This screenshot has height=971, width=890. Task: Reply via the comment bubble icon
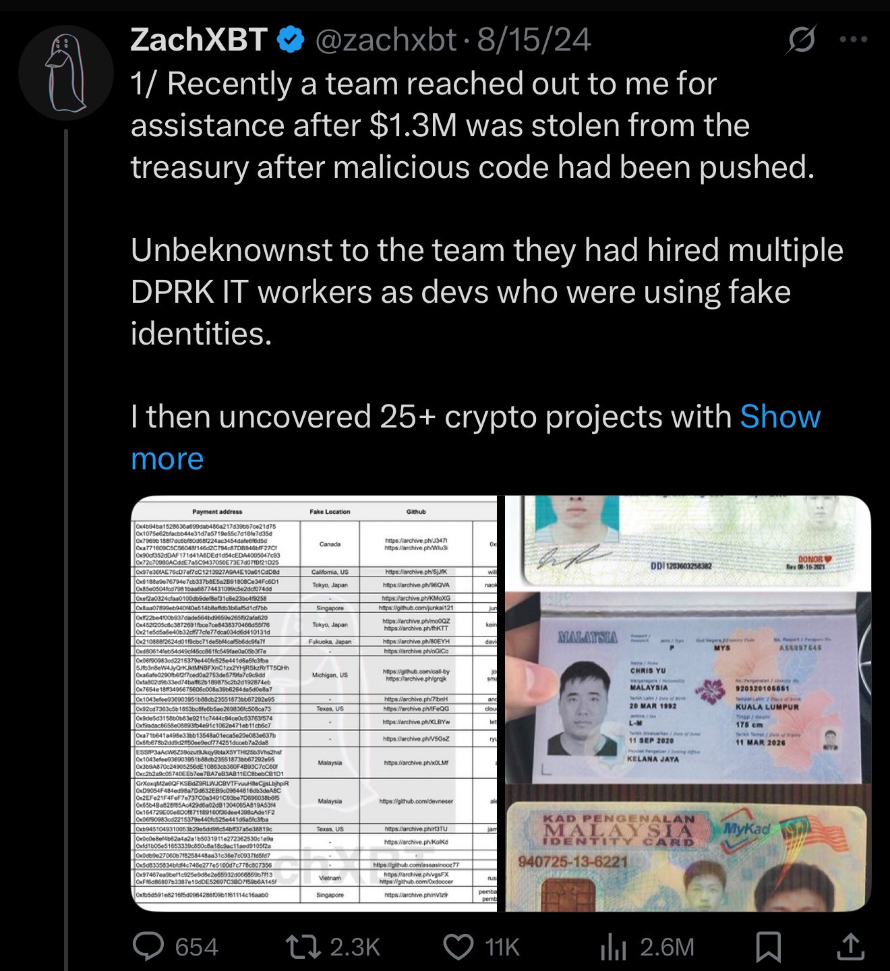tap(148, 946)
